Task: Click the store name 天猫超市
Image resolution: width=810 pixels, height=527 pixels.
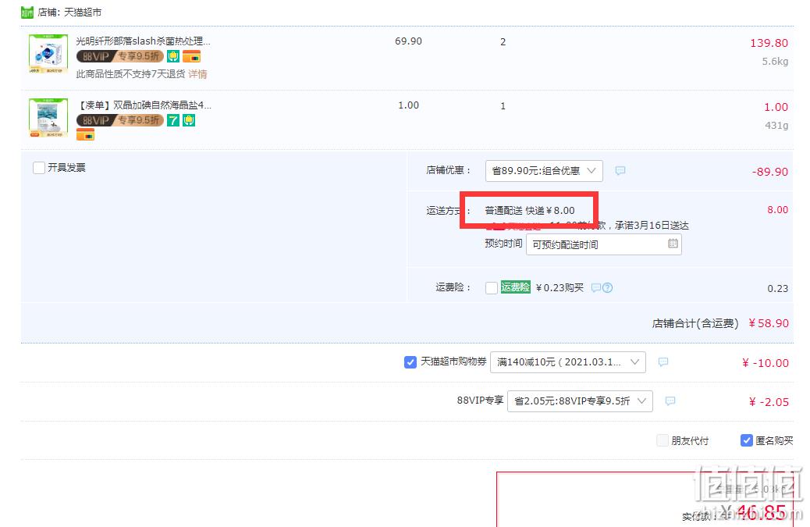Action: [x=83, y=12]
